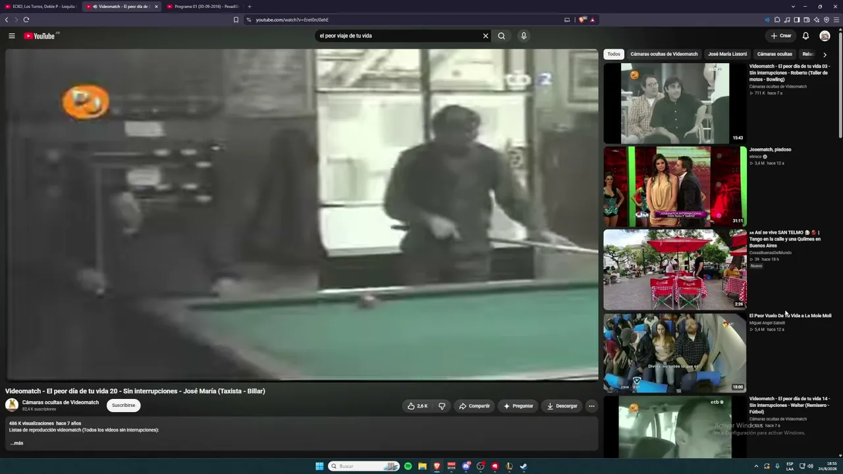Open the YouTube guide hamburger menu

click(12, 36)
